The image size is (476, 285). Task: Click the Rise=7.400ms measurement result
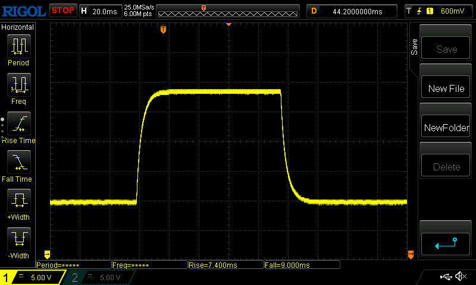coord(226,265)
